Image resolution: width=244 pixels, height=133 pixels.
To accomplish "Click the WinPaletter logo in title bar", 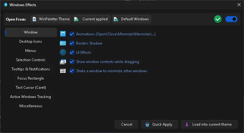I will [x=5, y=5].
